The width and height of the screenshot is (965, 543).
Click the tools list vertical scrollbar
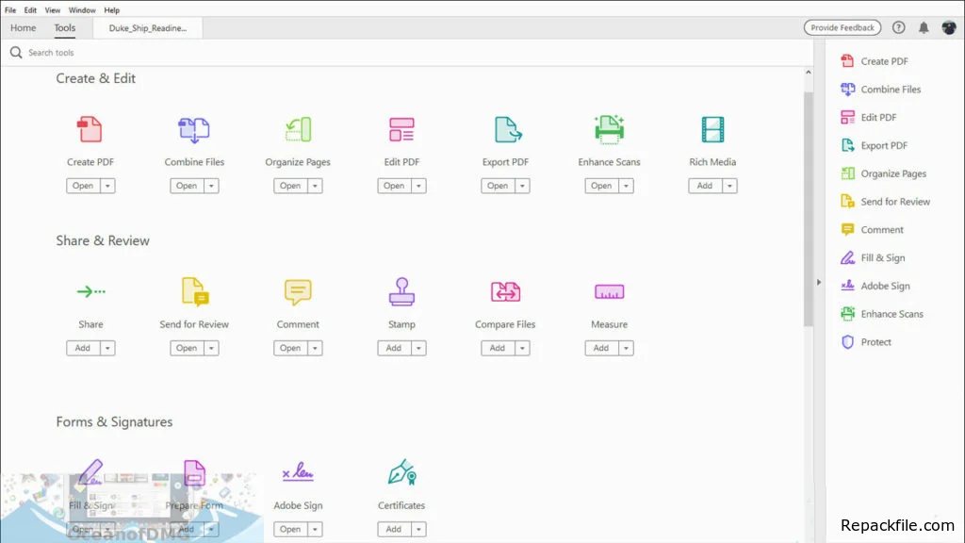click(x=808, y=209)
